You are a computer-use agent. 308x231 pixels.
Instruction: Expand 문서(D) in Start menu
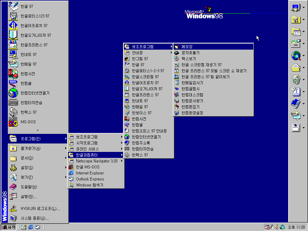tap(38, 158)
